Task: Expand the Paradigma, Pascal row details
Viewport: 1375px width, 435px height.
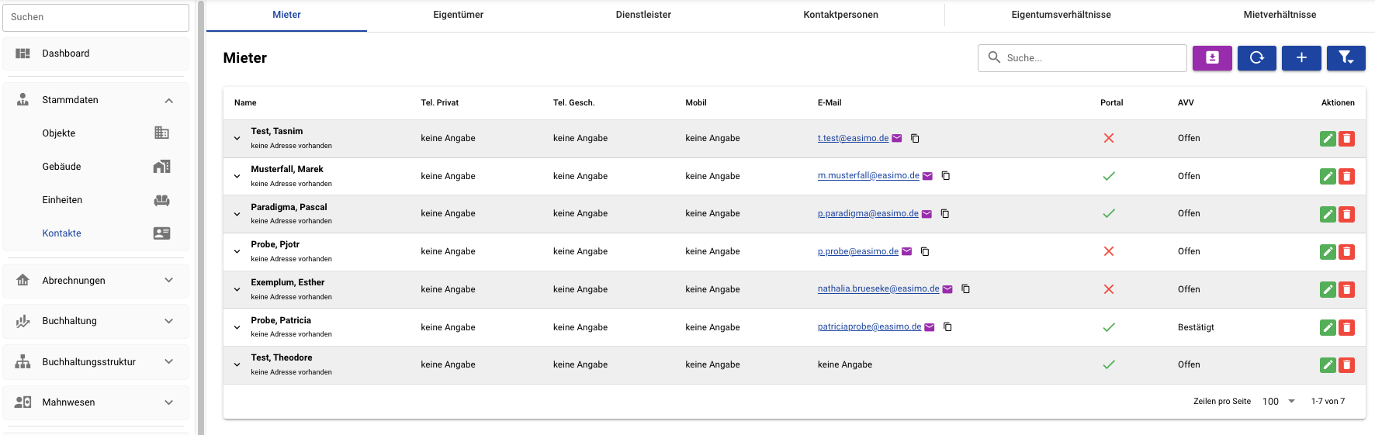Action: click(x=237, y=214)
